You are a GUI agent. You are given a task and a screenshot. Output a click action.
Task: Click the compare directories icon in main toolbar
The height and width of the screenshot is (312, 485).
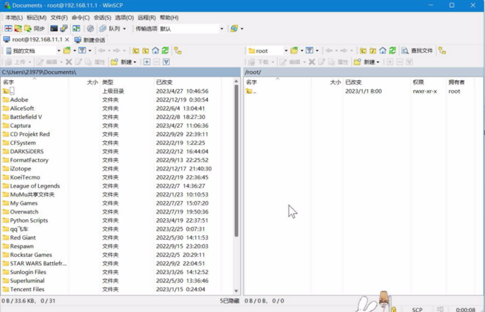(8, 29)
